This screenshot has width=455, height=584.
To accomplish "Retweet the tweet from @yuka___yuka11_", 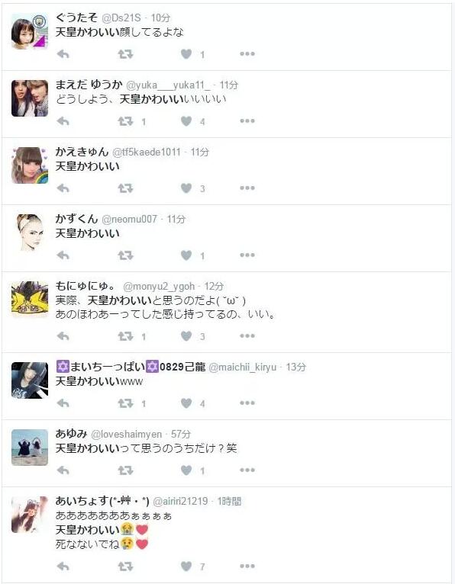I will click(x=125, y=121).
